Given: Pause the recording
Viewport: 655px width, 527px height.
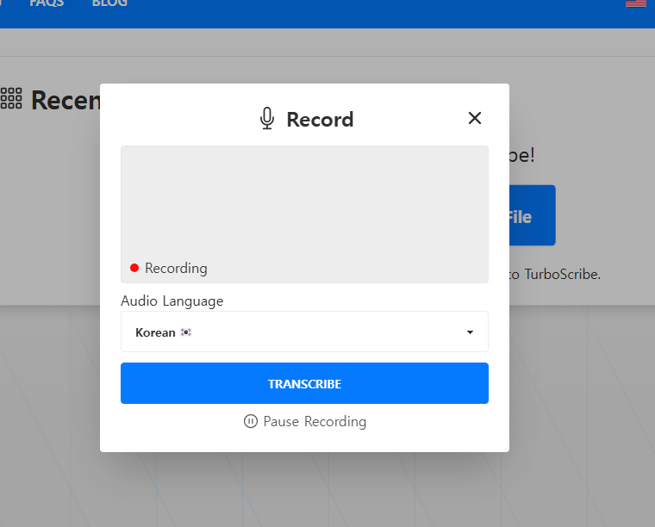Looking at the screenshot, I should pos(305,421).
